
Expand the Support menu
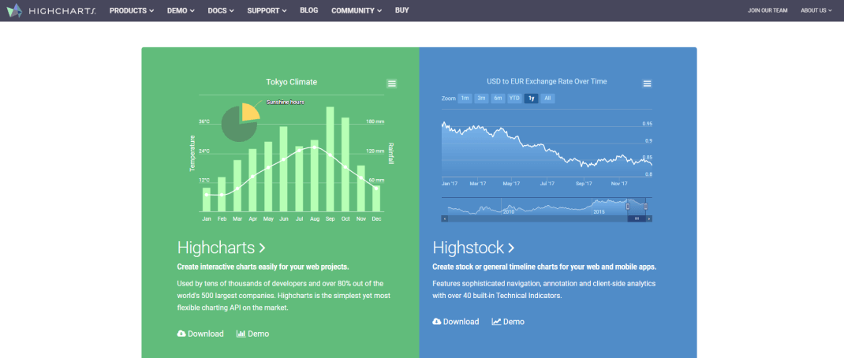[x=267, y=10]
